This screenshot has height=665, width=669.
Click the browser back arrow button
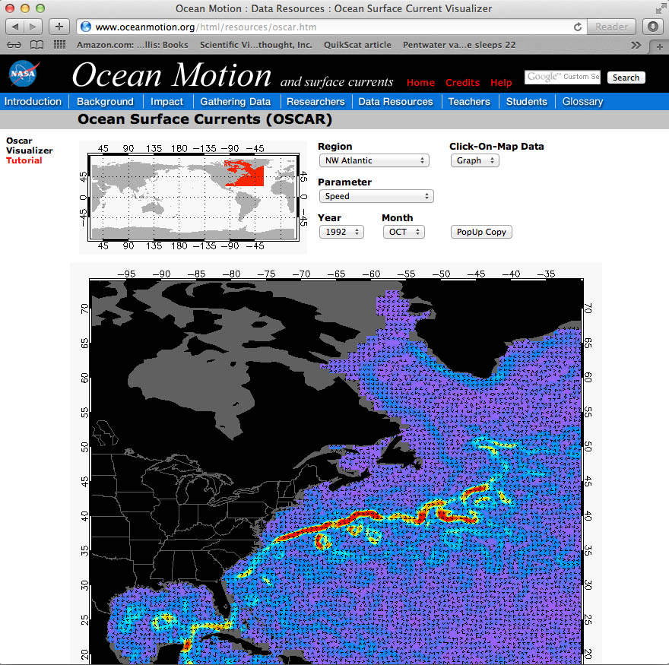[15, 27]
